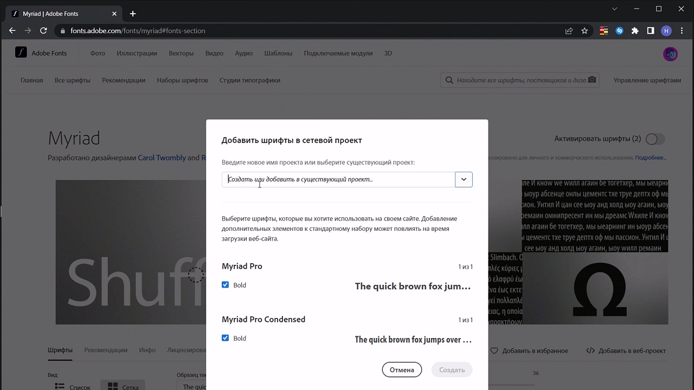694x390 pixels.
Task: Go to Главная navigation link
Action: pyautogui.click(x=31, y=80)
